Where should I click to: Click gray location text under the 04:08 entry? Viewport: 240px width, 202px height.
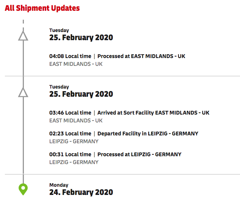(x=76, y=64)
